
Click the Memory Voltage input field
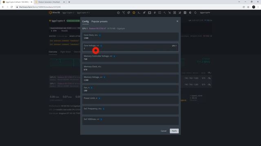tap(130, 79)
